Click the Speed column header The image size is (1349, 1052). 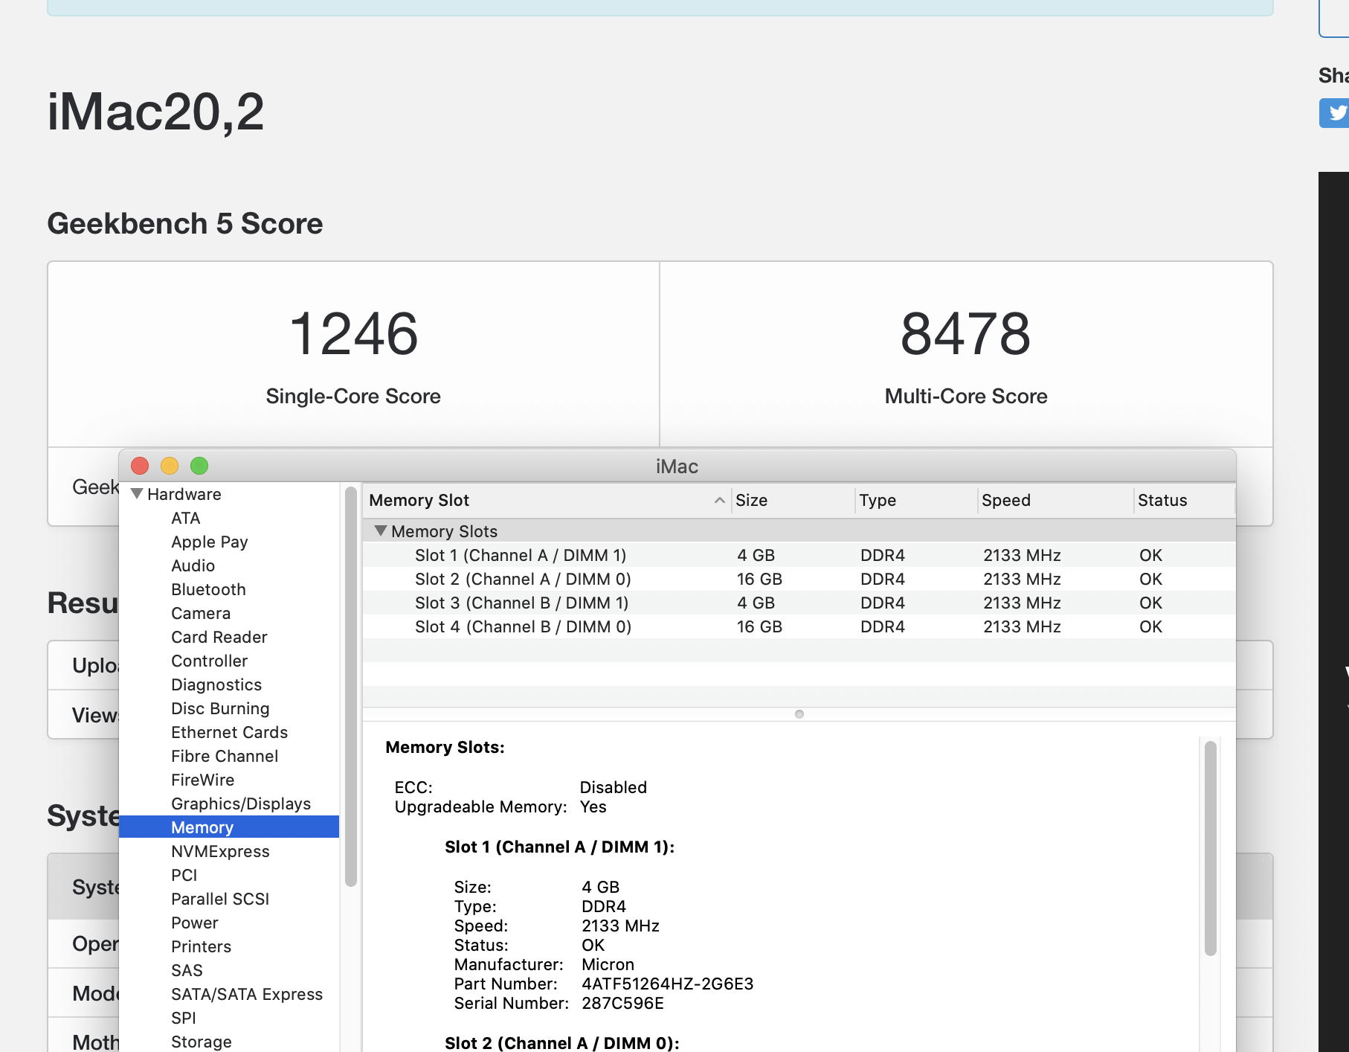click(1056, 501)
